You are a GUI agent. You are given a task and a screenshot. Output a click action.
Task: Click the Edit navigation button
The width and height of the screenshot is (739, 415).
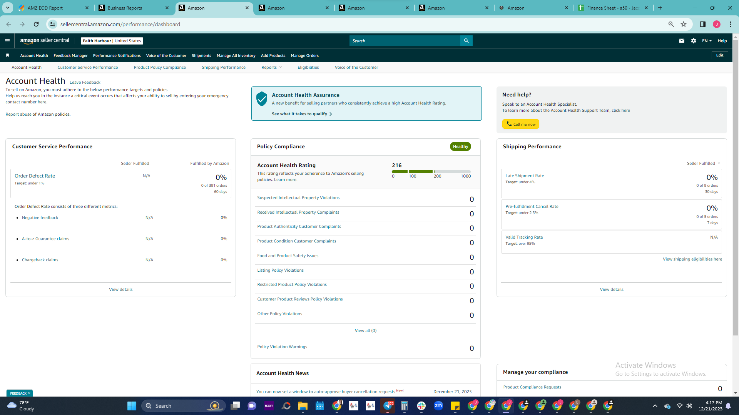[720, 55]
